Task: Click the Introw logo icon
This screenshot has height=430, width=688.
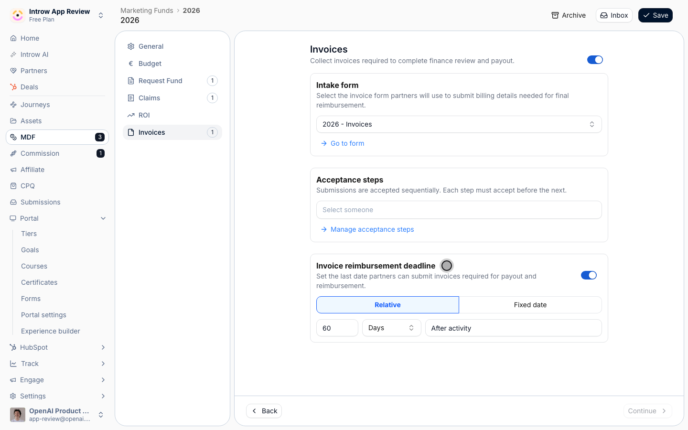Action: point(18,15)
